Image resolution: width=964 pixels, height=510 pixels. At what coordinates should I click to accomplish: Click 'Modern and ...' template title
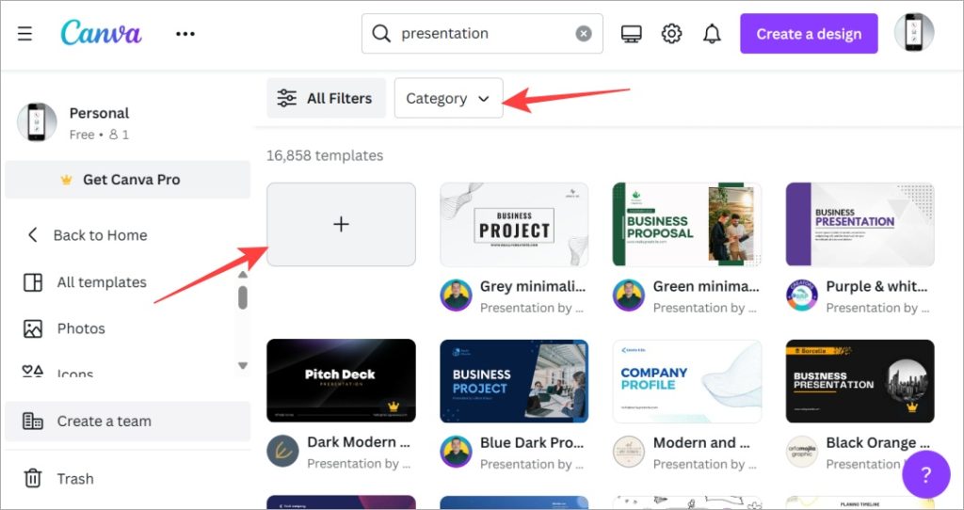point(701,442)
